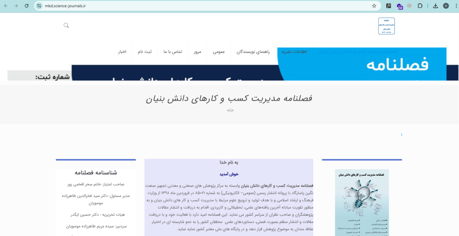
Task: Click the browser forward arrow
Action: pyautogui.click(x=16, y=6)
